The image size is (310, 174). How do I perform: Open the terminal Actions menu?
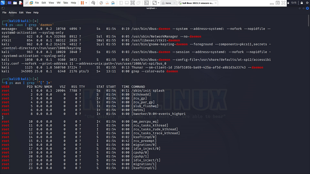pos(13,12)
